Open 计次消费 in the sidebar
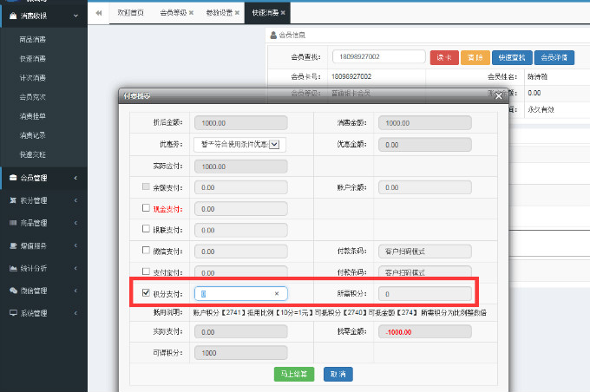590x392 pixels. click(33, 78)
